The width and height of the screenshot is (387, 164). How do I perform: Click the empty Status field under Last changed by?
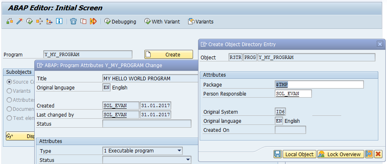pos(147,124)
